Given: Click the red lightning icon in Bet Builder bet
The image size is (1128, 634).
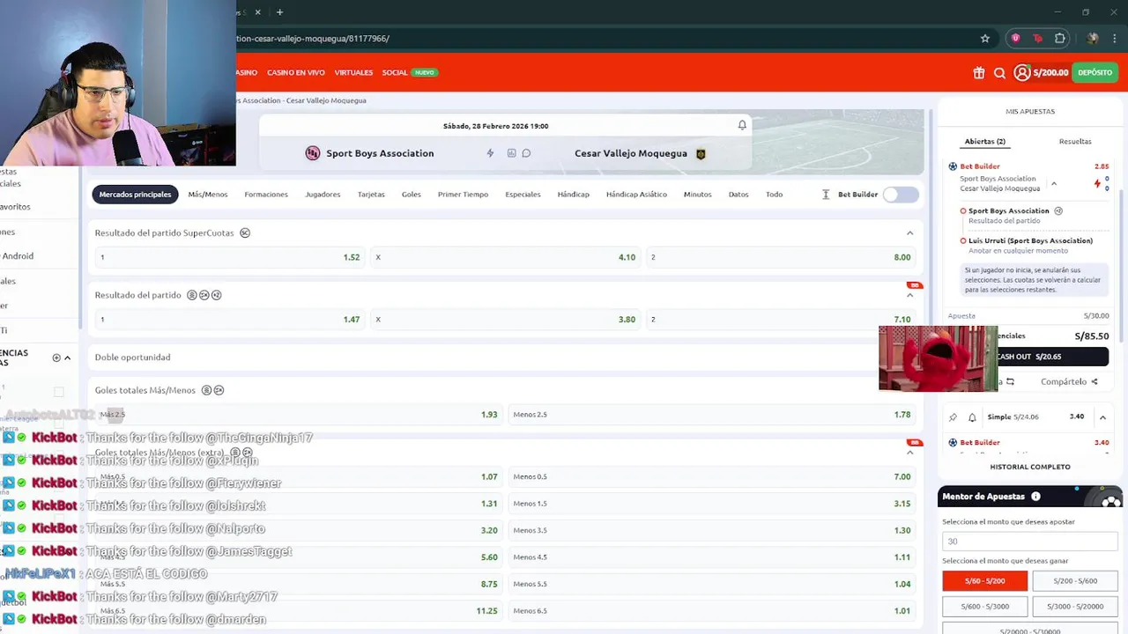Looking at the screenshot, I should point(1097,184).
